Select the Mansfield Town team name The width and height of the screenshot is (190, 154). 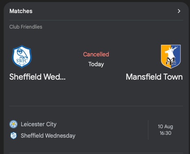(154, 77)
